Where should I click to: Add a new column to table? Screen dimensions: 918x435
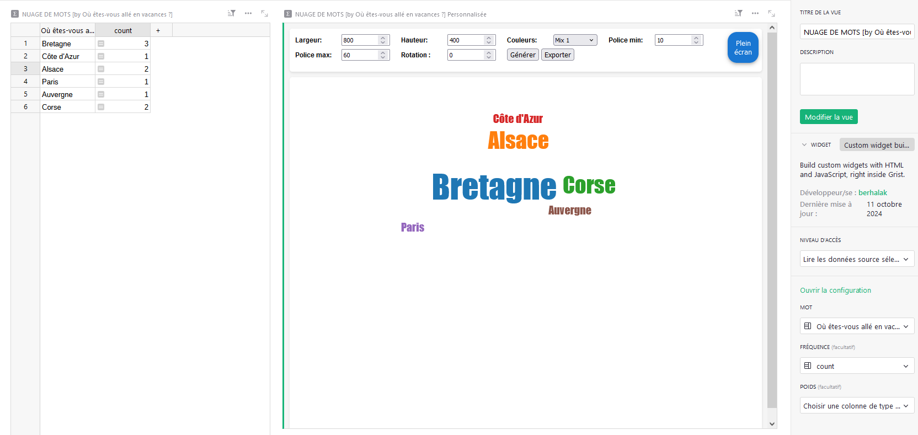(158, 30)
